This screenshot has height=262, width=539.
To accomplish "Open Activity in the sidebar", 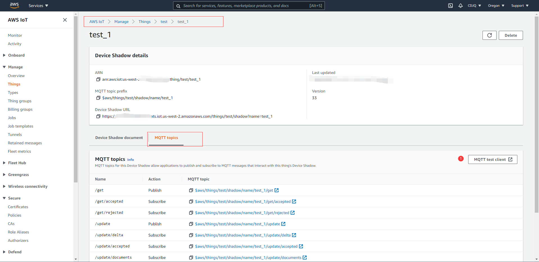I will 15,44.
